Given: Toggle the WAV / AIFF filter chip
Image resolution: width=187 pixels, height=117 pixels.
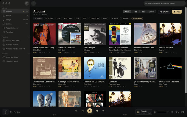Looking at the screenshot, I should click(x=68, y=18).
